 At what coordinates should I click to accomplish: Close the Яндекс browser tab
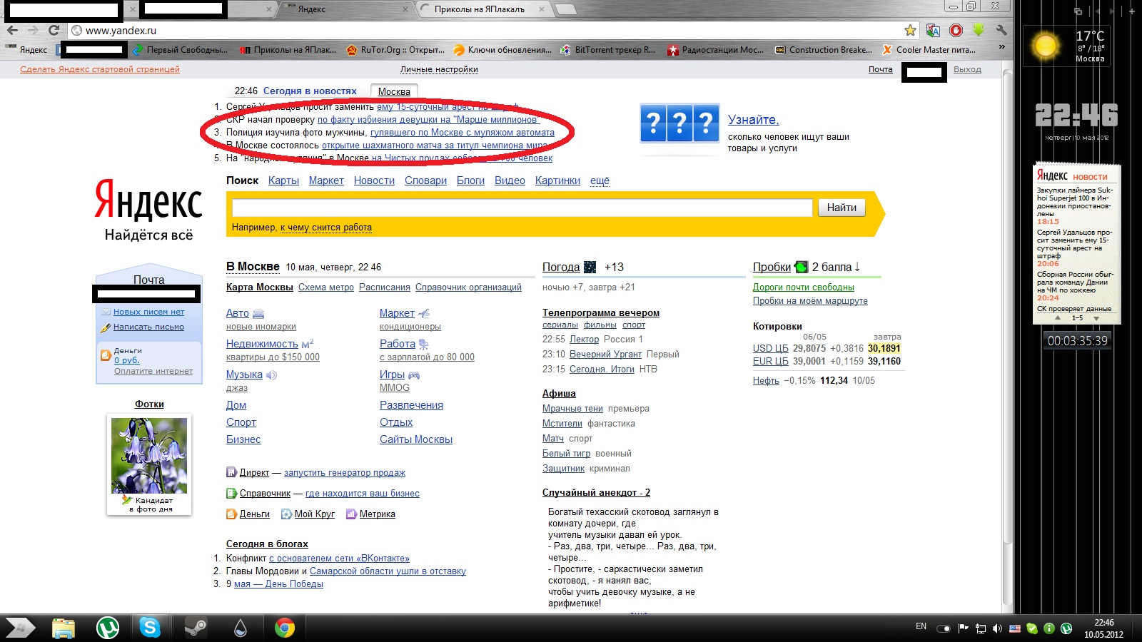[x=405, y=9]
